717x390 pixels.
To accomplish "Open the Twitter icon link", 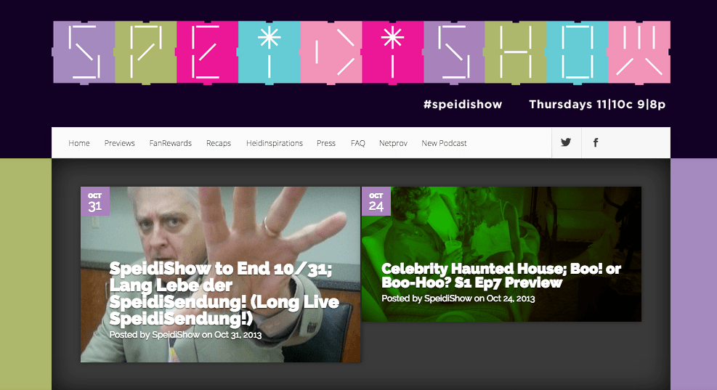I will point(566,142).
